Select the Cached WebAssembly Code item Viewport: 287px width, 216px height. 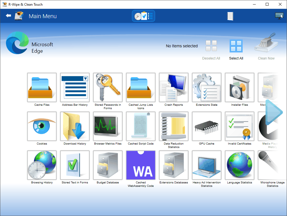coord(141,165)
